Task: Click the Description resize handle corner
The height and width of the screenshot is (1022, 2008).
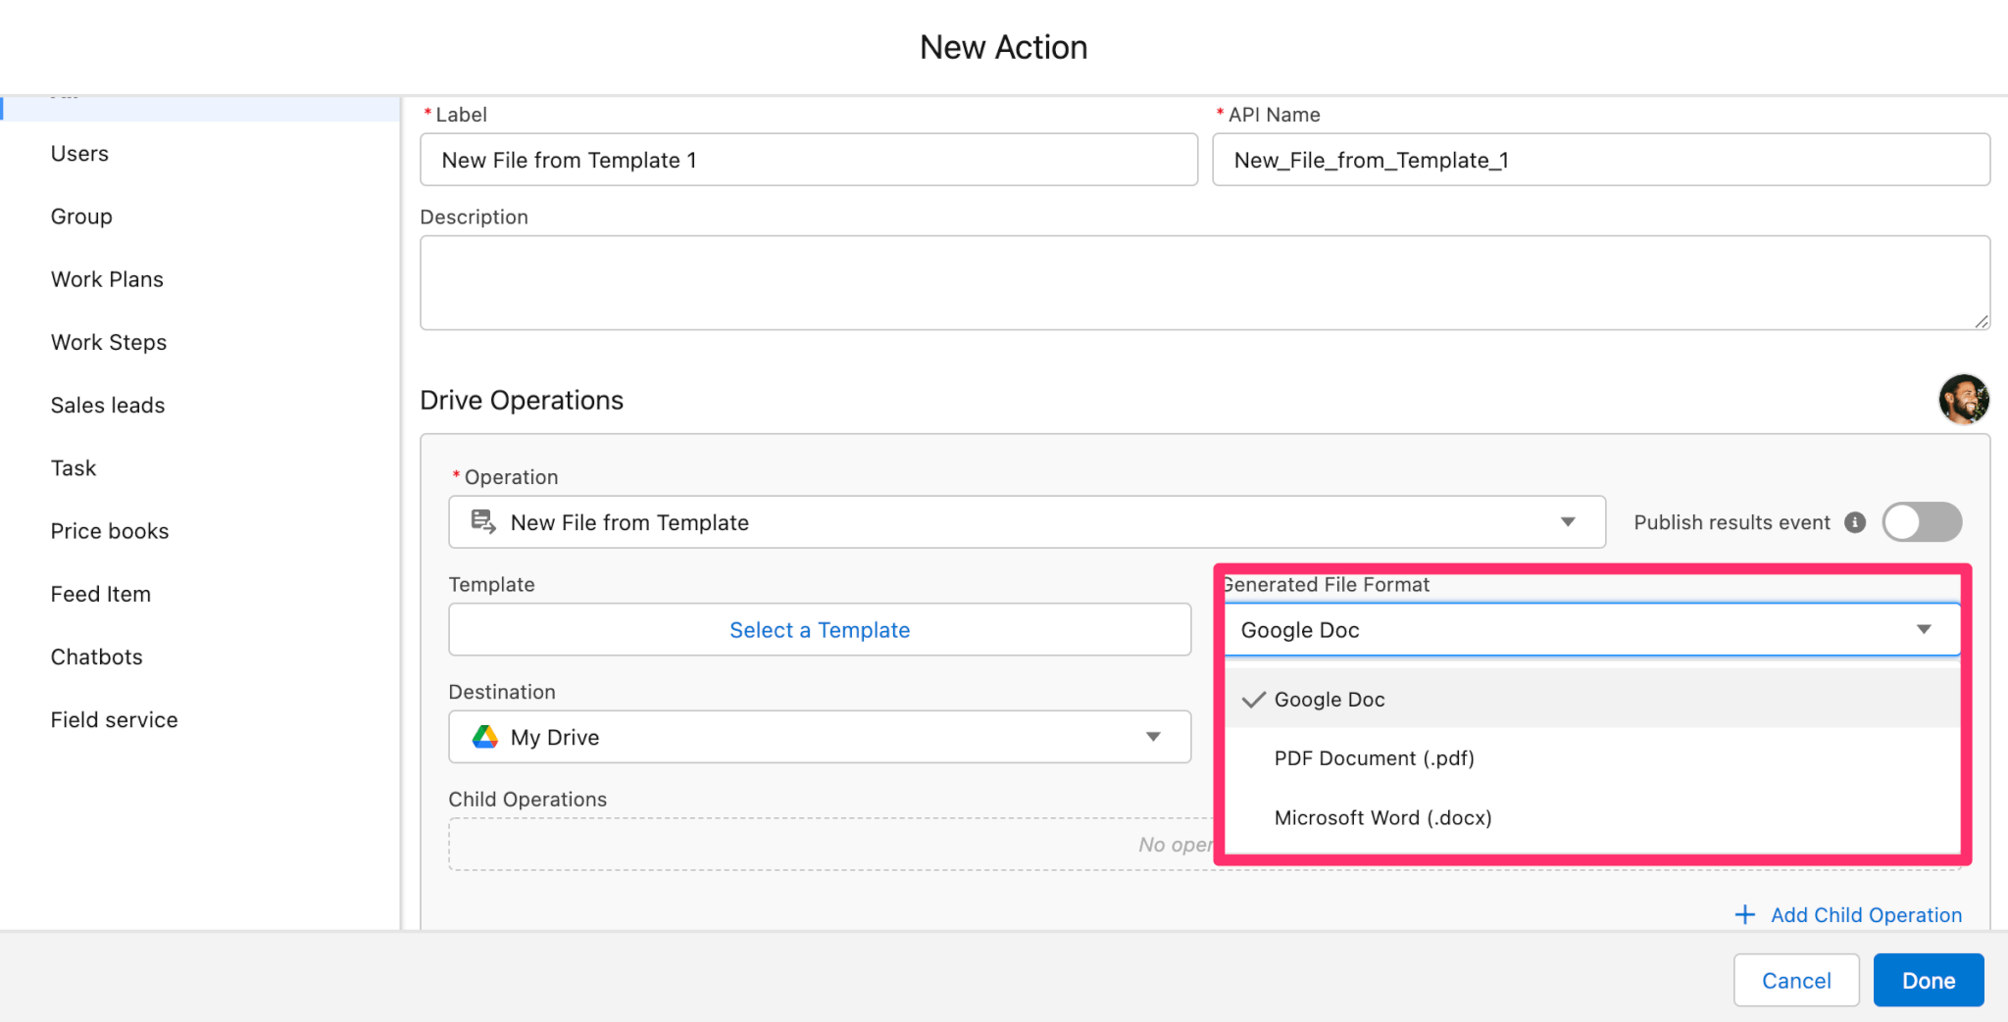Action: [1982, 321]
